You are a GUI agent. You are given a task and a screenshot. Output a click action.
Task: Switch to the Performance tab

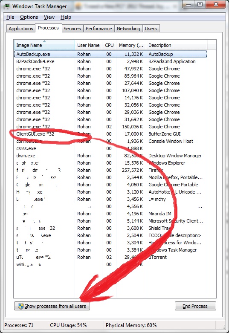coord(99,29)
